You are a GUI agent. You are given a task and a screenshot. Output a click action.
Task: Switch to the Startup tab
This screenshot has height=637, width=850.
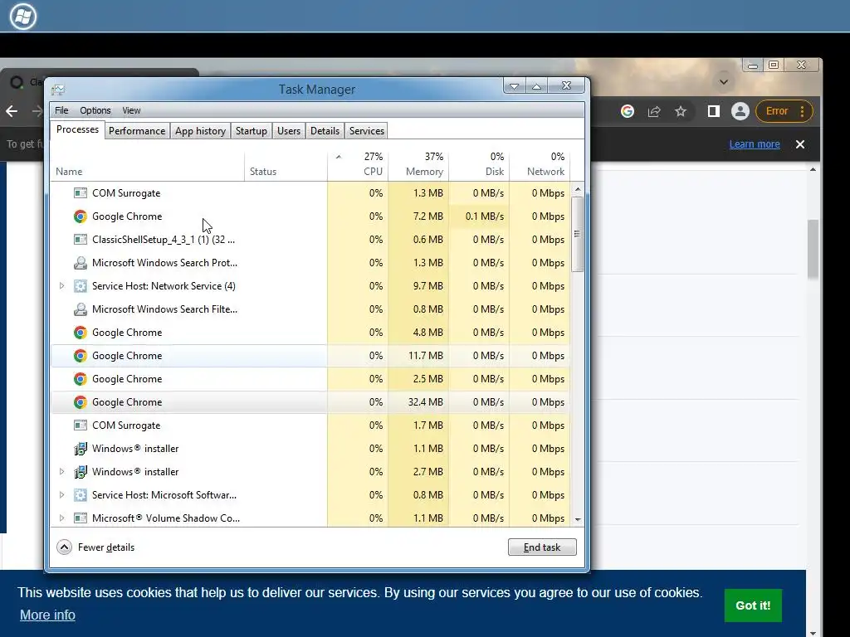[251, 131]
